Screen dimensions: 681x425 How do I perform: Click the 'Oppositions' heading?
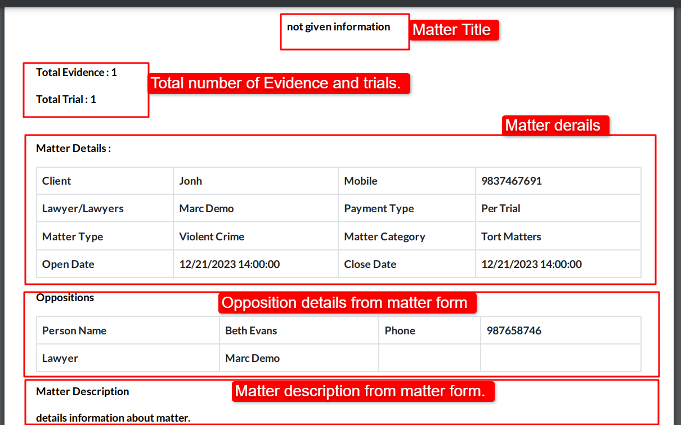tap(65, 297)
